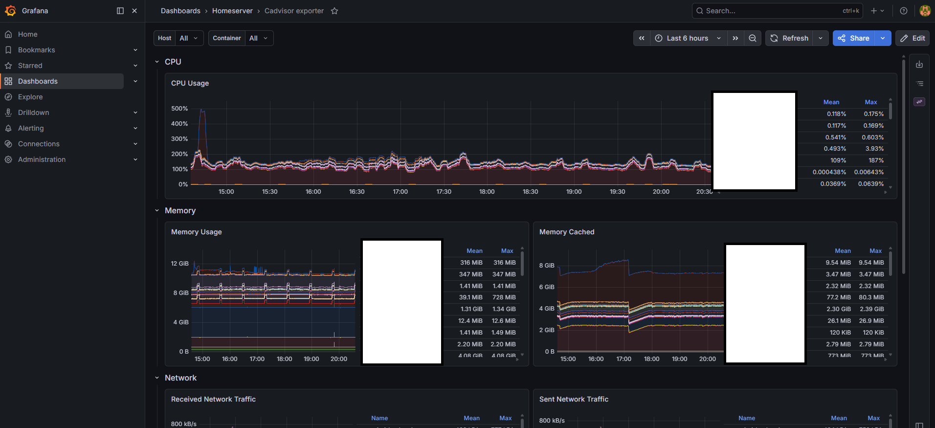The height and width of the screenshot is (428, 935).
Task: Click the Memory Cached panel title
Action: pos(567,232)
